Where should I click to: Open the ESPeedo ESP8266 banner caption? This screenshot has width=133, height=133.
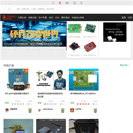click(34, 44)
